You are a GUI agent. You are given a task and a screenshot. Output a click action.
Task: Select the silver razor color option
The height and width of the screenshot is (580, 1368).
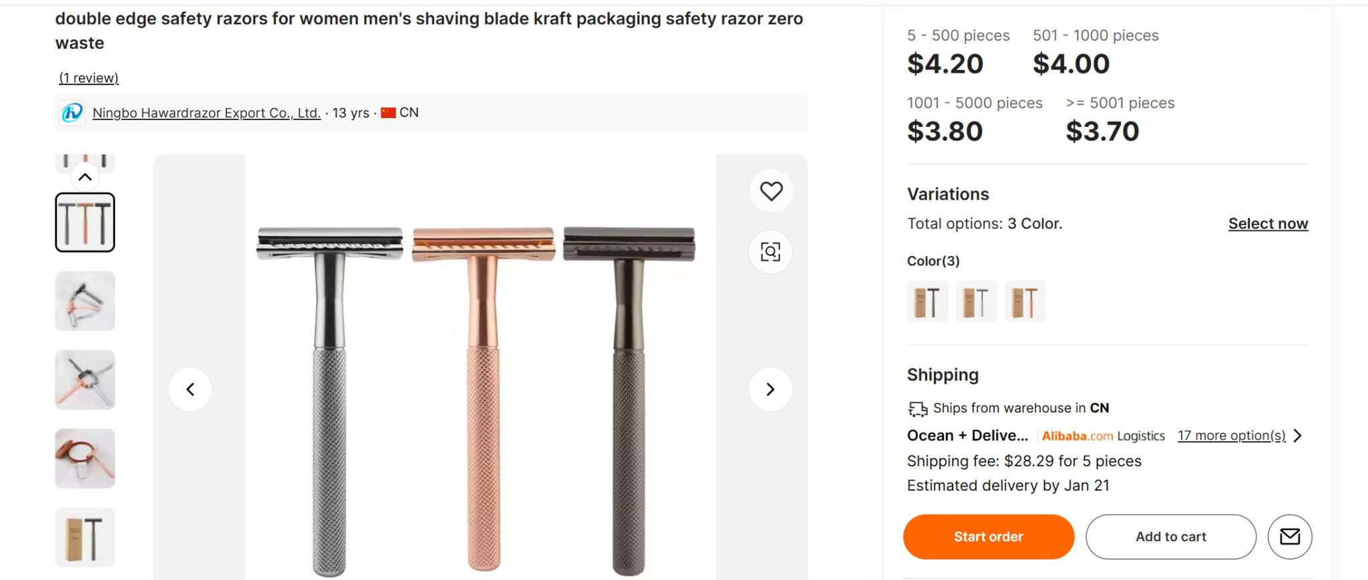(977, 301)
